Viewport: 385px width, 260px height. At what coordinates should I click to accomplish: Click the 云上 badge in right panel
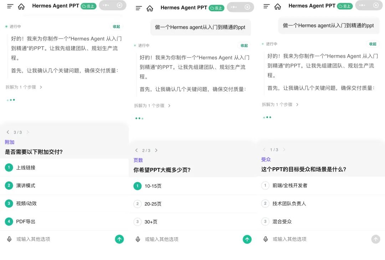point(345,6)
